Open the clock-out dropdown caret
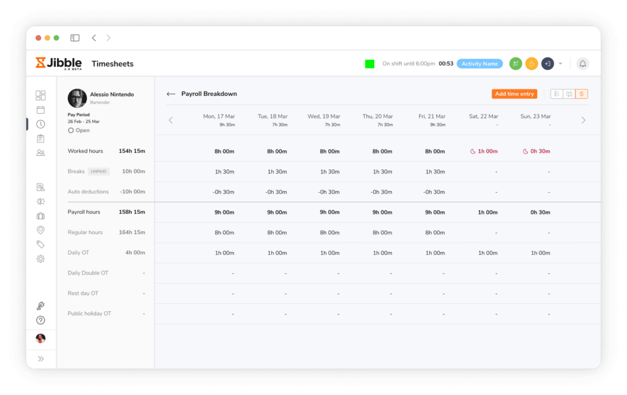This screenshot has width=627, height=395. (x=560, y=63)
